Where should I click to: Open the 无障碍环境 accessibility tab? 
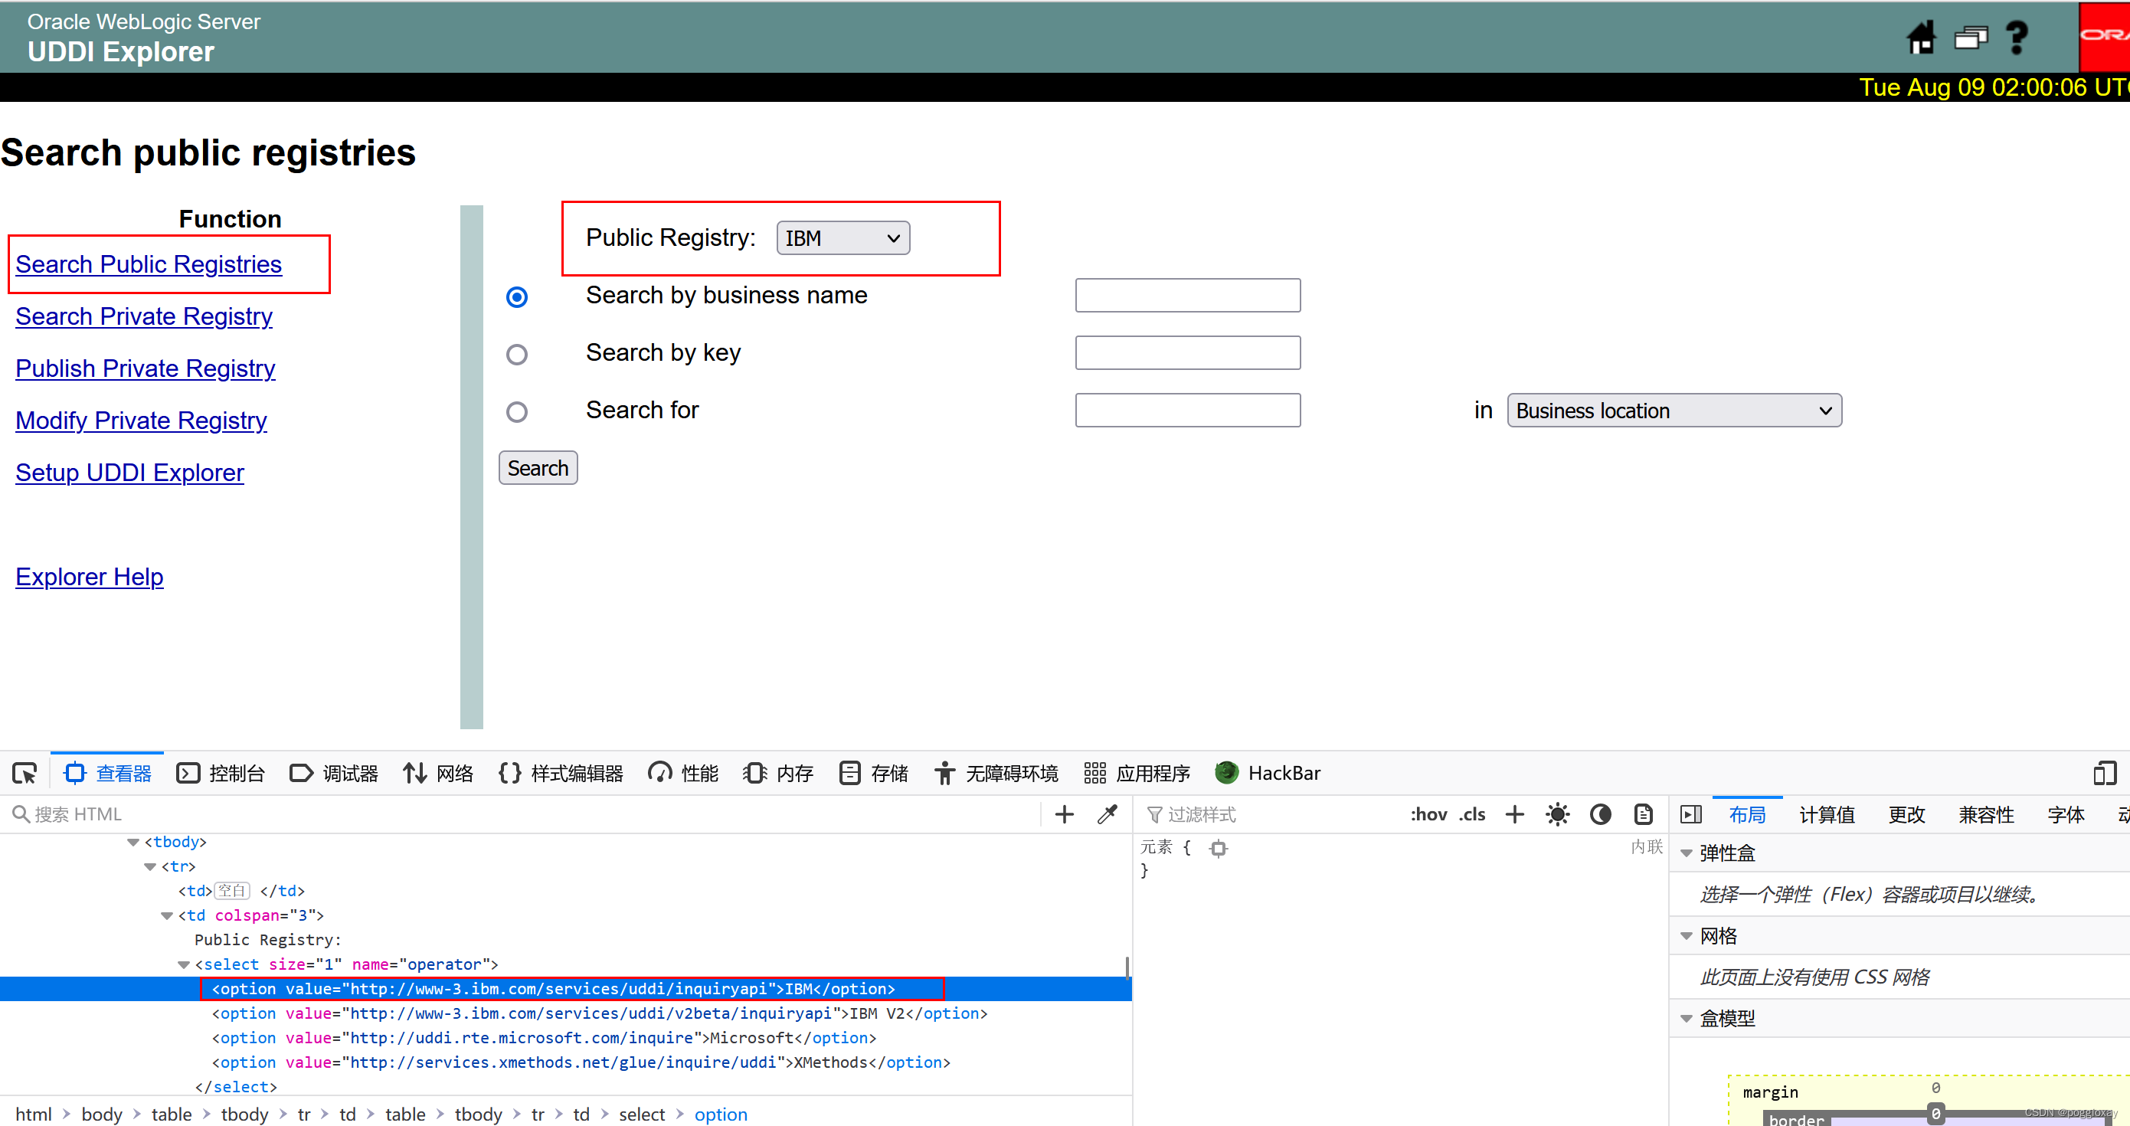(996, 773)
